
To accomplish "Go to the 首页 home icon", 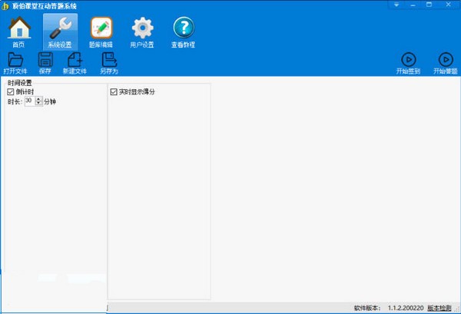I will (x=18, y=31).
